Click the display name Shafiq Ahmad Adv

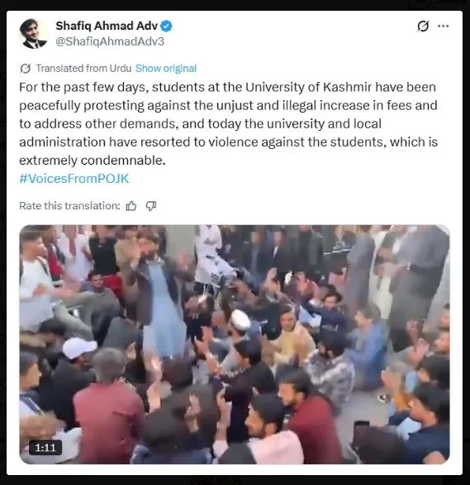point(107,26)
